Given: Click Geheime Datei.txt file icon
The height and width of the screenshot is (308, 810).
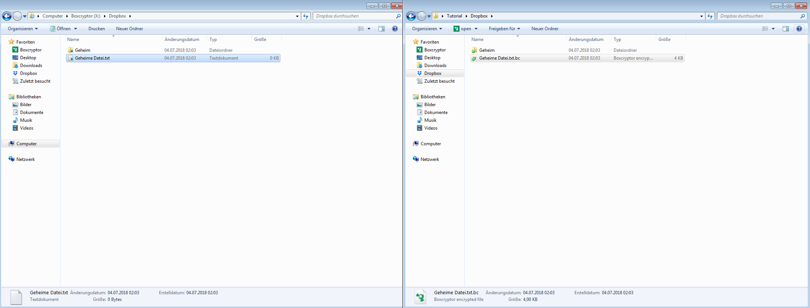Looking at the screenshot, I should pos(71,58).
